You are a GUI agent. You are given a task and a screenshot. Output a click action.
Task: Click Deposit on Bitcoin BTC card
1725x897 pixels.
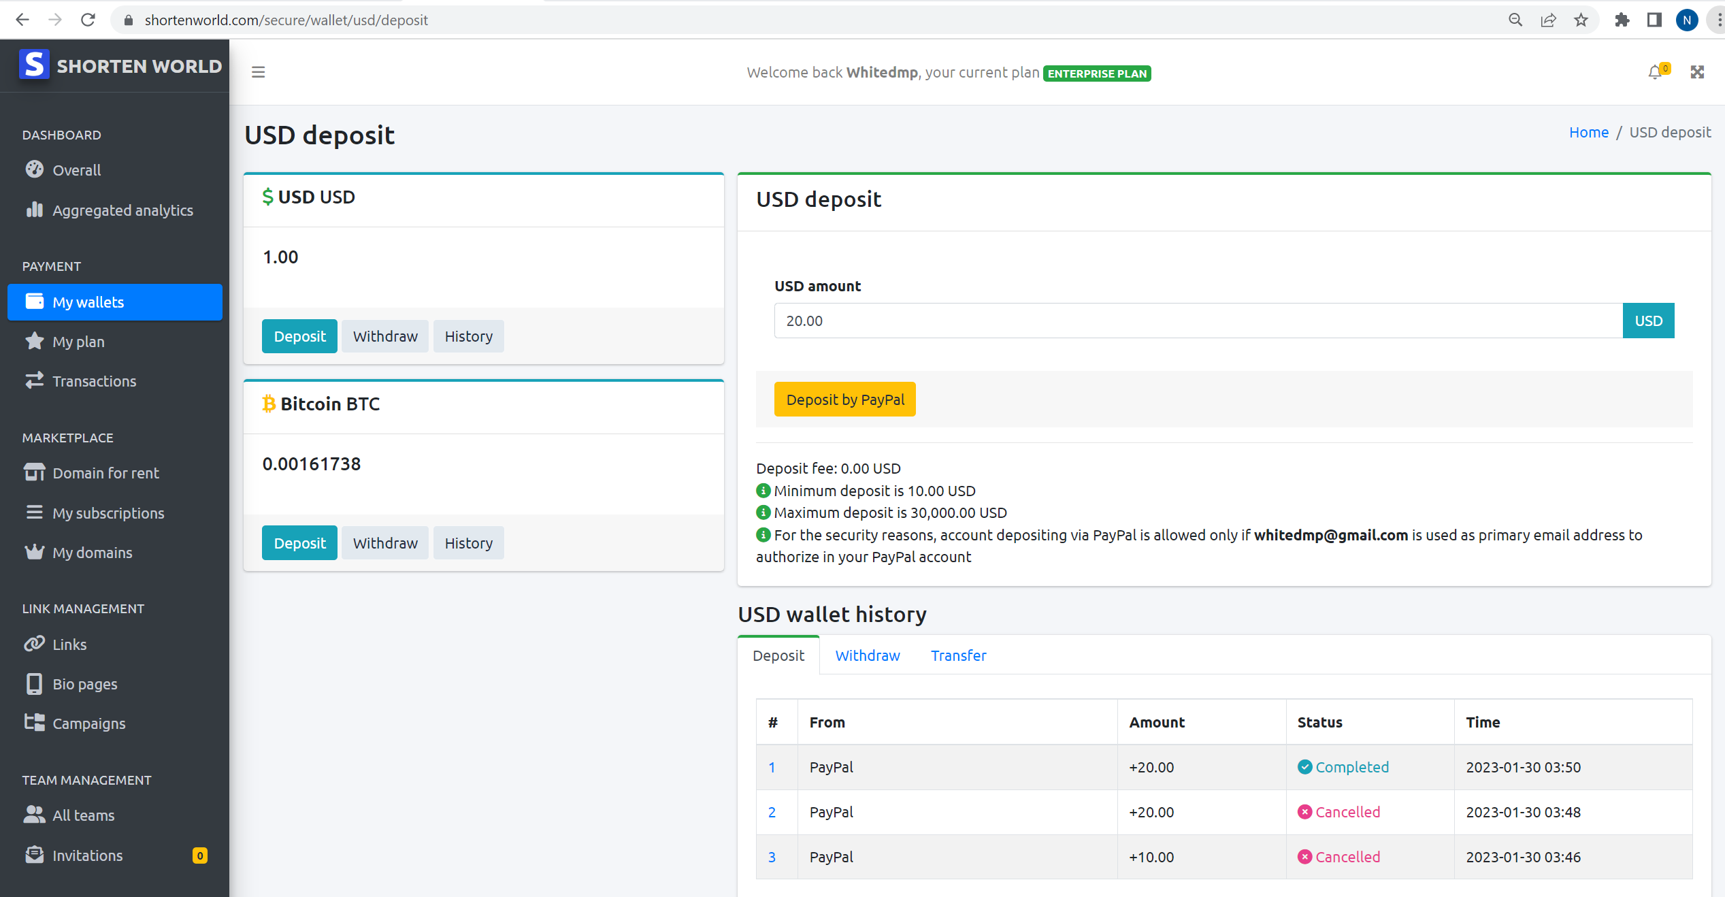(x=299, y=543)
